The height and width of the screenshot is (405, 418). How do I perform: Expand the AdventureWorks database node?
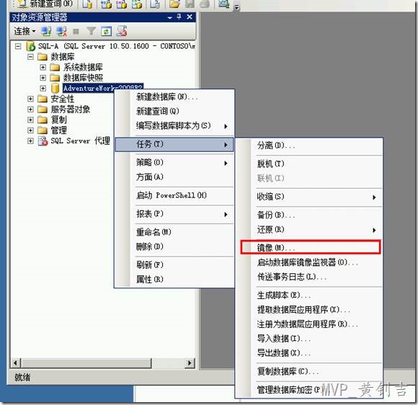coord(43,88)
